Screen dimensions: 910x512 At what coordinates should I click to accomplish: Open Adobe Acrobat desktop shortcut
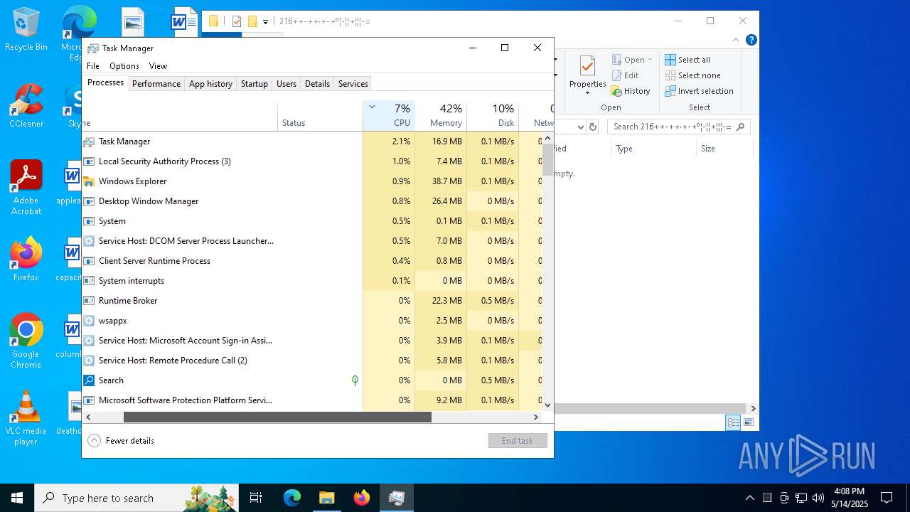click(26, 188)
